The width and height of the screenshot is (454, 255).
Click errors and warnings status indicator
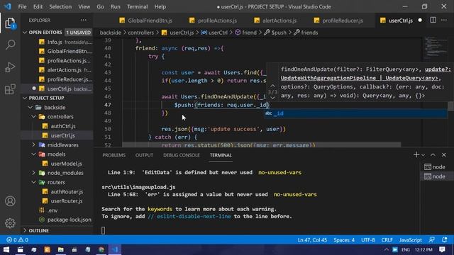point(17,239)
